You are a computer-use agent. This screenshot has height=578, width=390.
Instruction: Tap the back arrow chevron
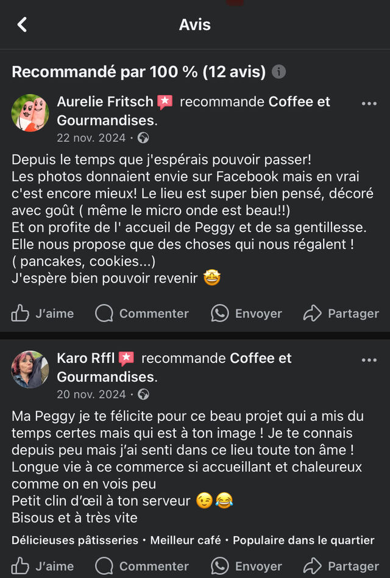(23, 24)
